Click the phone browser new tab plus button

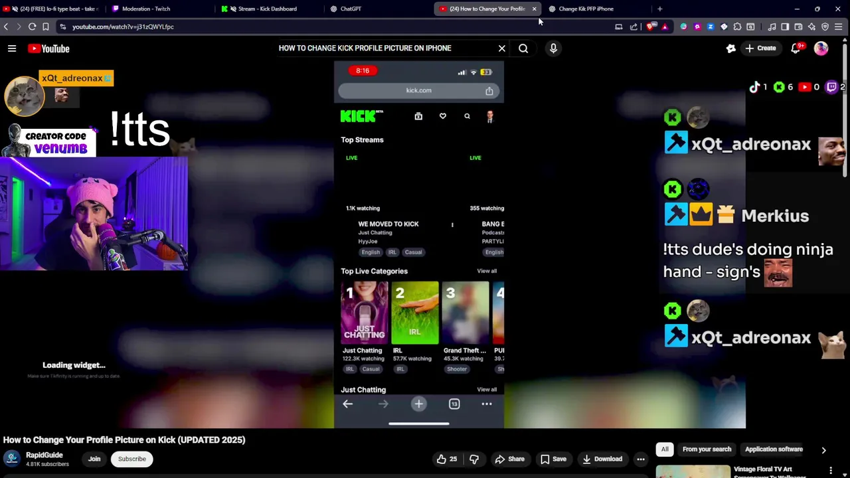pos(418,404)
